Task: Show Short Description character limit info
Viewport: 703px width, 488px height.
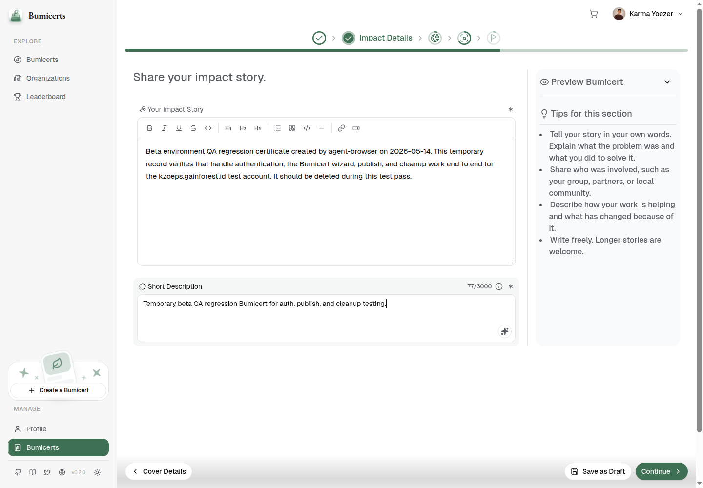Action: (499, 286)
